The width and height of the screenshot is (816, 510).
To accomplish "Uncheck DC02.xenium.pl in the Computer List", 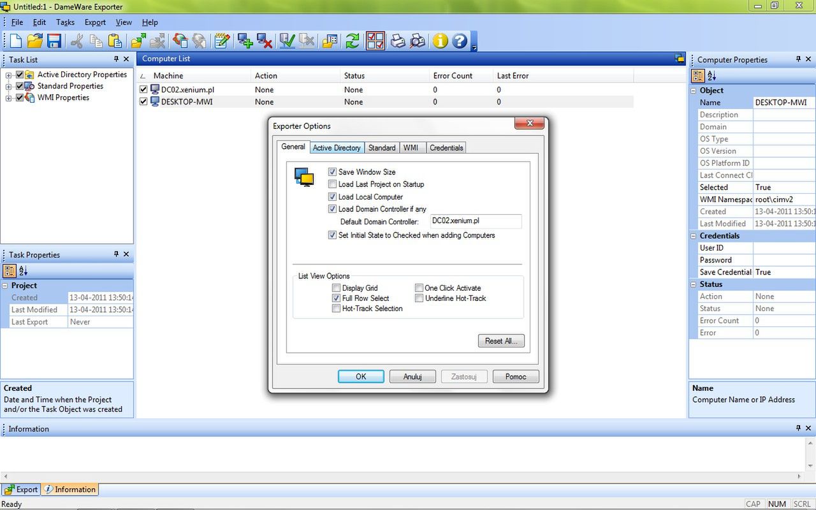I will [143, 90].
